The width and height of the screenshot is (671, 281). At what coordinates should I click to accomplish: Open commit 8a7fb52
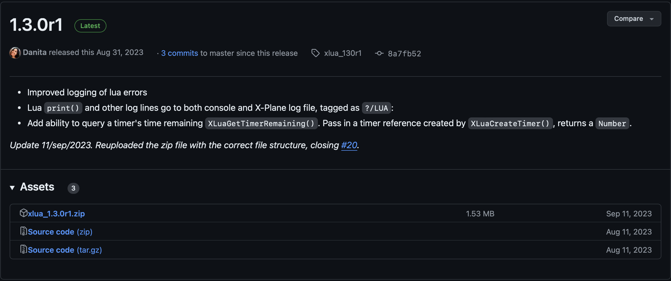(x=404, y=54)
